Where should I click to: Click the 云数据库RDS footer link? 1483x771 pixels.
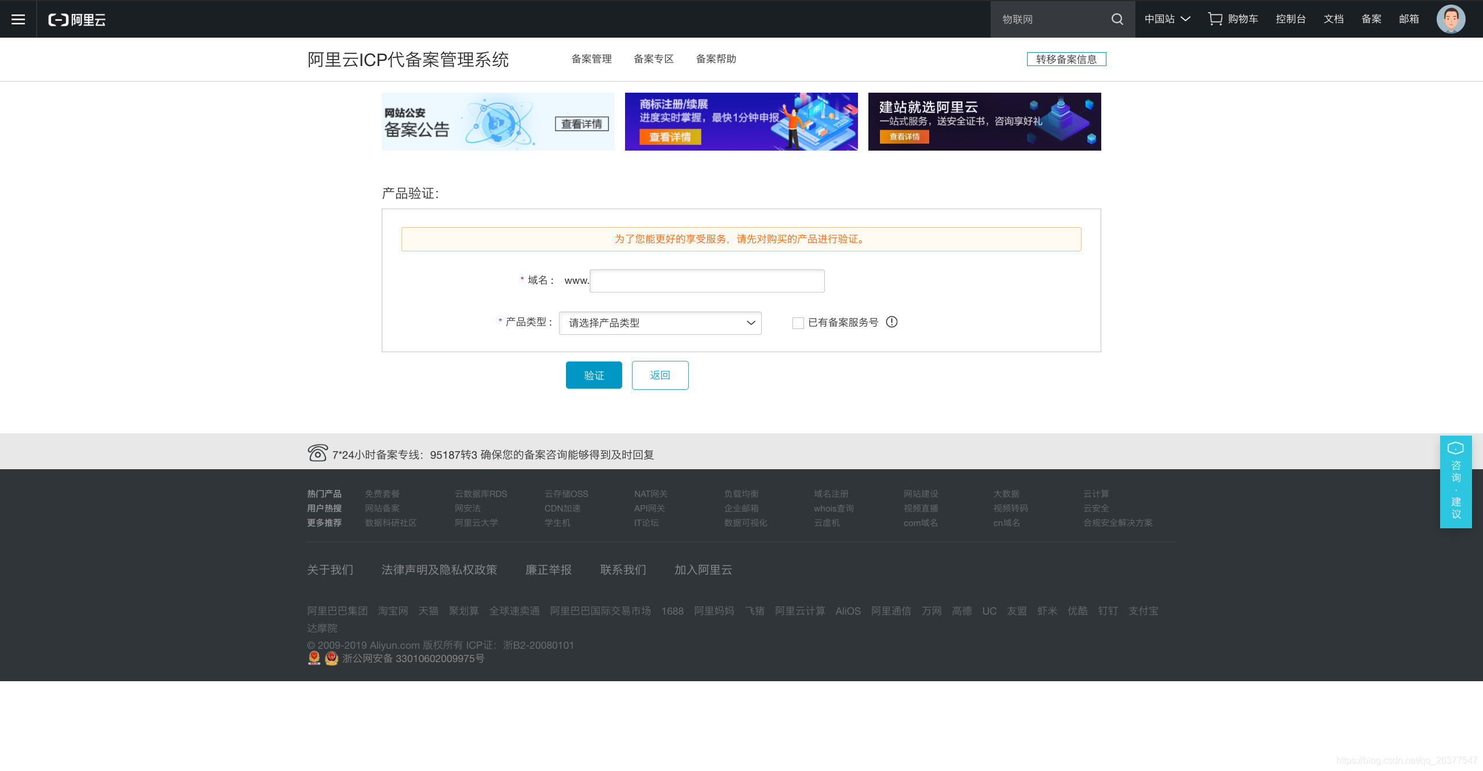(x=481, y=494)
